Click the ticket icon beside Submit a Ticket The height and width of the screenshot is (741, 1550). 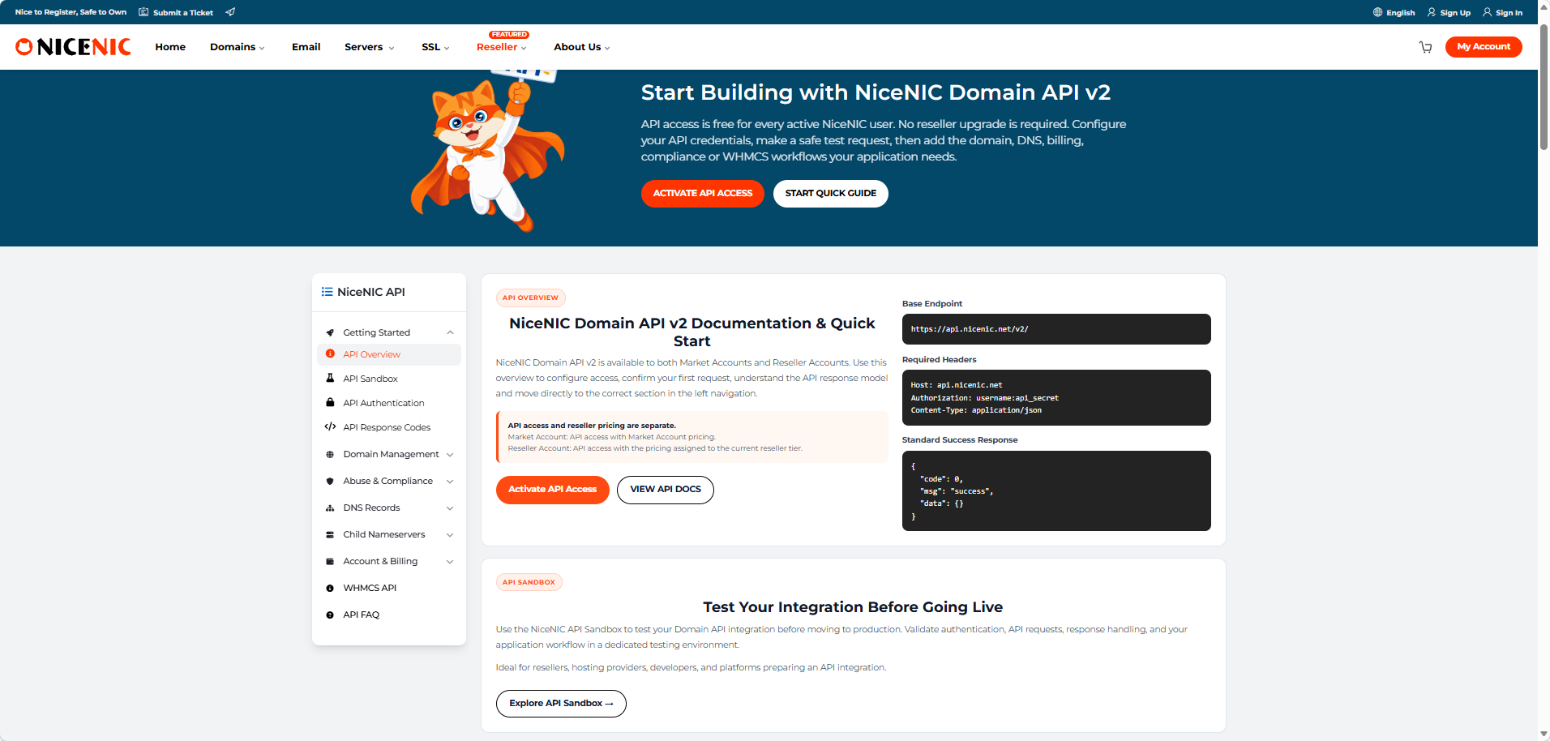(143, 12)
